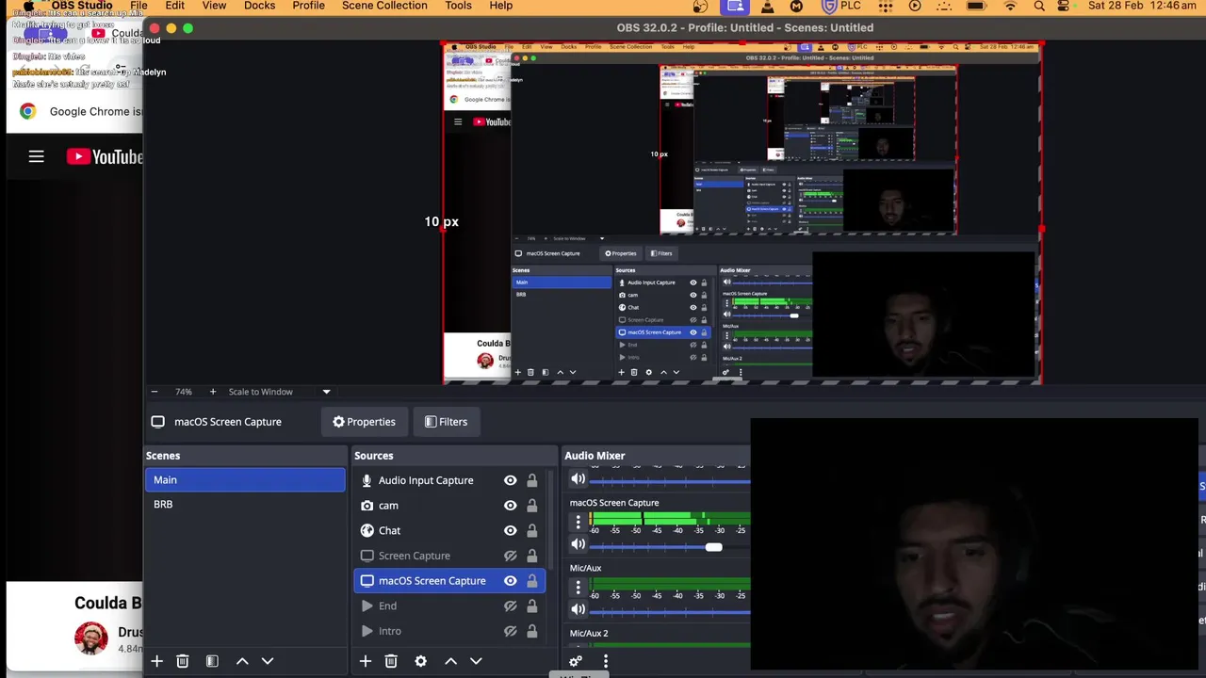Open the Help menu
This screenshot has width=1206, height=678.
tap(501, 6)
